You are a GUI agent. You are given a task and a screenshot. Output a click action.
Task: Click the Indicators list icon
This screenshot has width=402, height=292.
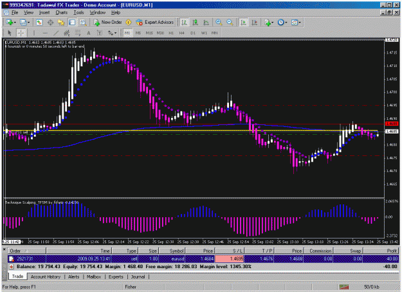coord(268,23)
